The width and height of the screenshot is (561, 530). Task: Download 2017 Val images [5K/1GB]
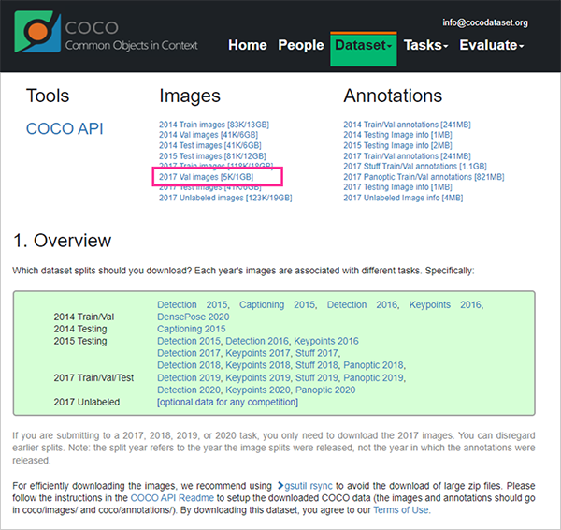coord(206,177)
